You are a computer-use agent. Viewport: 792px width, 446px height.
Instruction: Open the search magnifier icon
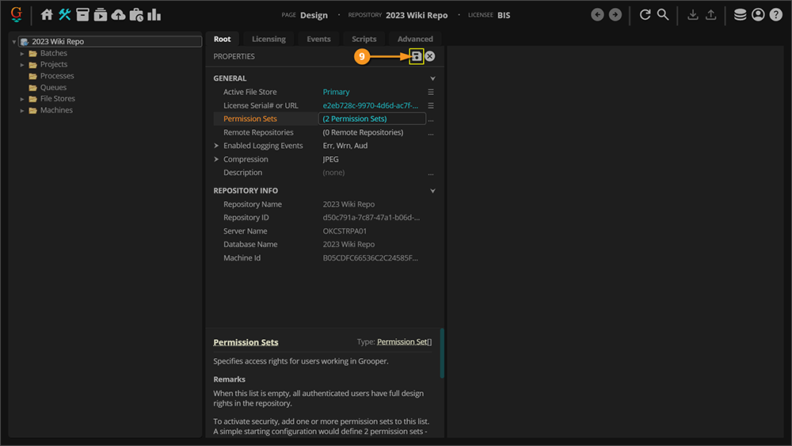point(663,15)
